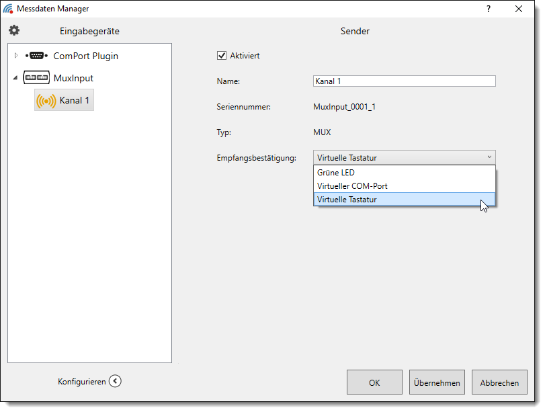Click the Messdaten Manager title bar icon
The image size is (545, 412).
coord(8,9)
